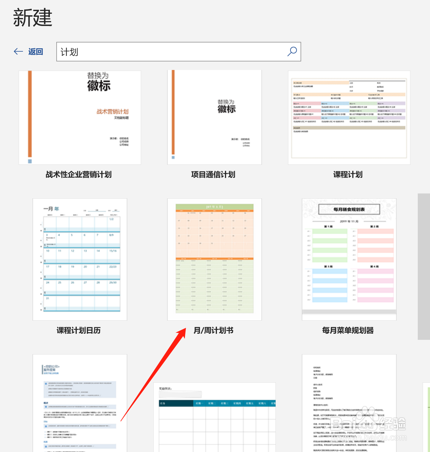Image resolution: width=430 pixels, height=452 pixels.
Task: Click the search magnifier icon
Action: point(292,52)
